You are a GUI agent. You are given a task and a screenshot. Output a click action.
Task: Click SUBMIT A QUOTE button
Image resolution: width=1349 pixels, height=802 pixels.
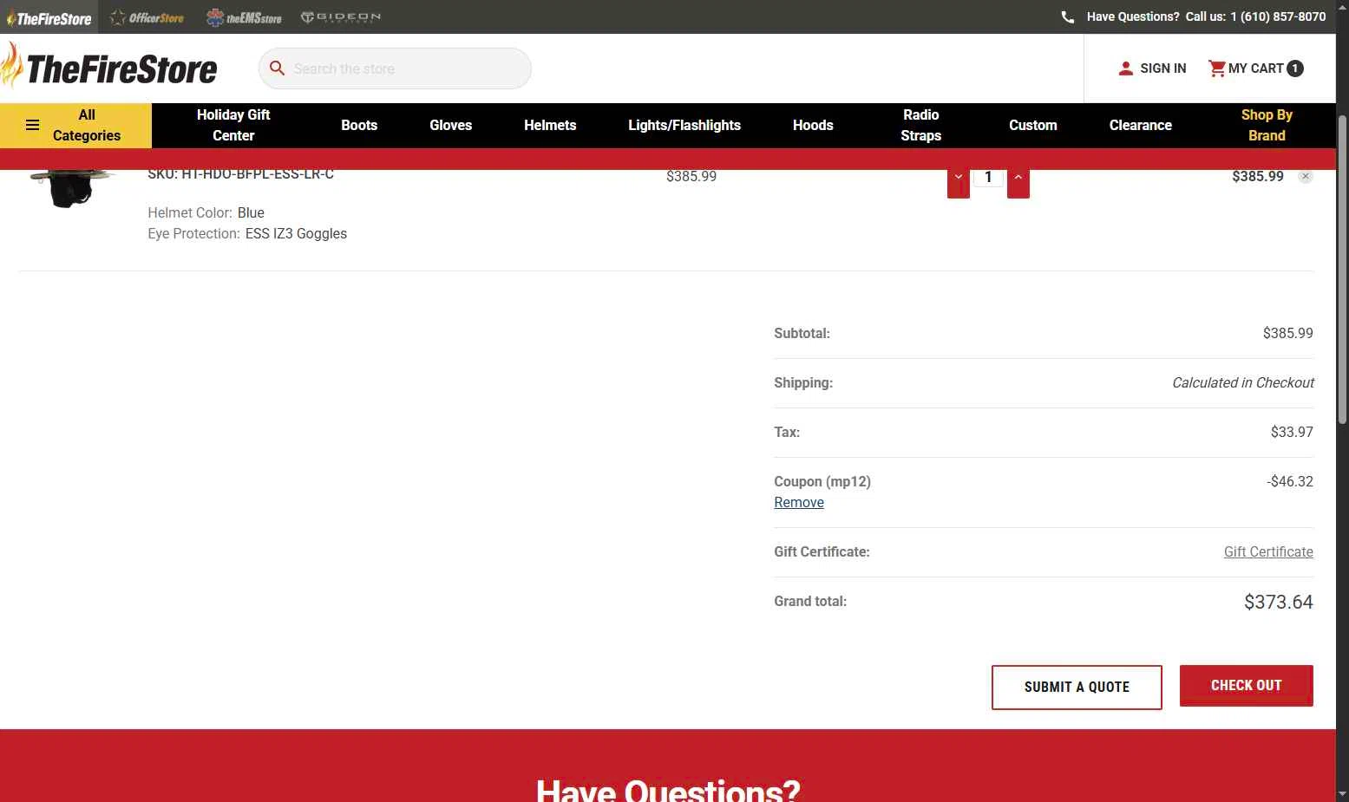[x=1077, y=688]
